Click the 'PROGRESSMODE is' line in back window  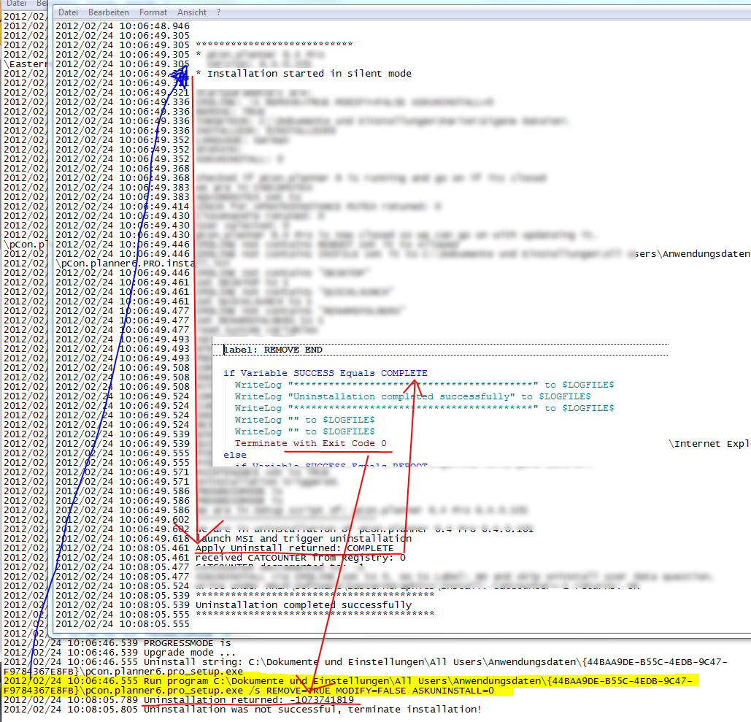tap(188, 643)
